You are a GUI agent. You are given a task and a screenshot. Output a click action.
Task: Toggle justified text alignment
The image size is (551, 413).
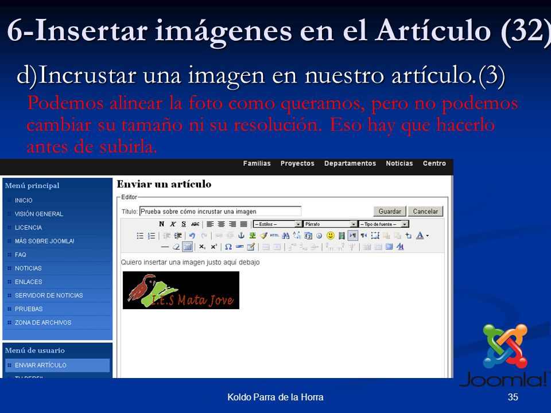coord(244,224)
